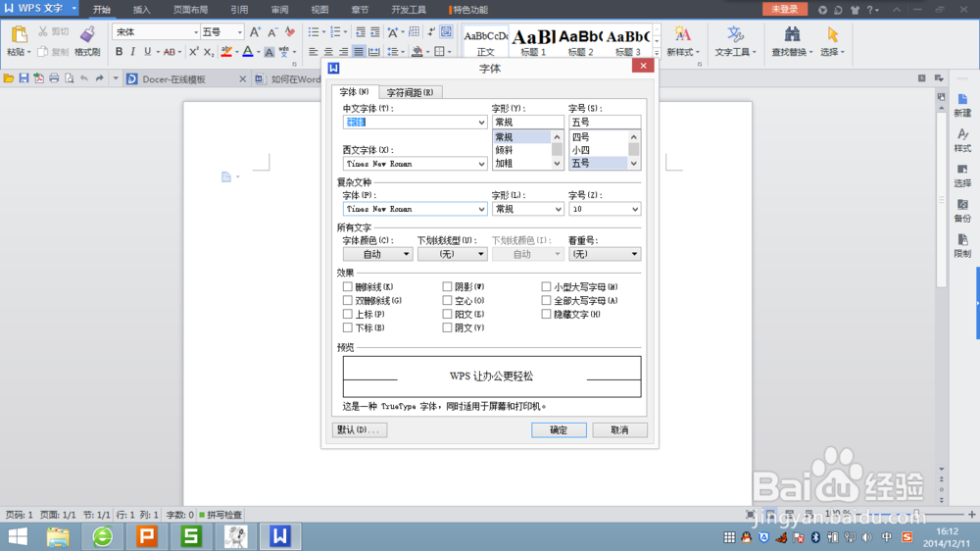The height and width of the screenshot is (551, 980).
Task: Click the Undo arrow in quick toolbar
Action: point(83,78)
